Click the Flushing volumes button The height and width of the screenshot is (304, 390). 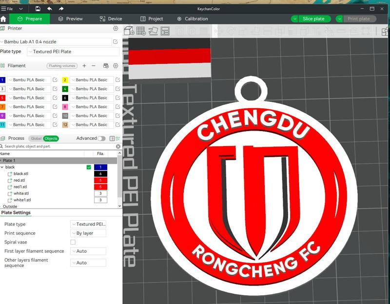62,66
